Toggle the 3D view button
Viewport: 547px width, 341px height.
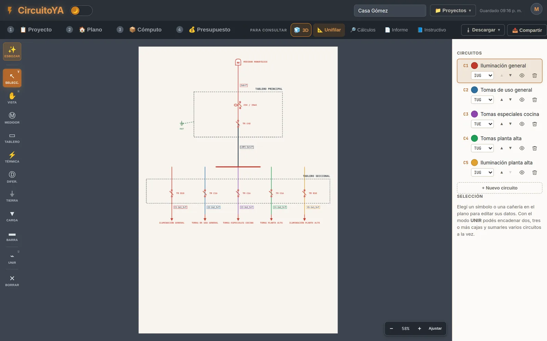[x=301, y=30]
